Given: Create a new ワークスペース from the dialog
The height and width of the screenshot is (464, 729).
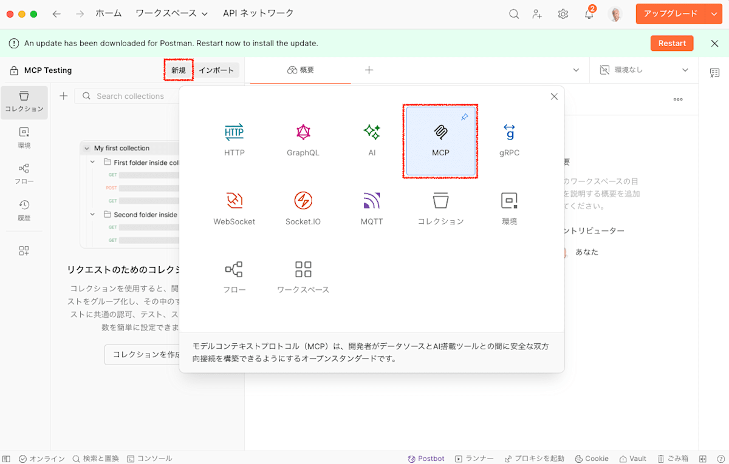Looking at the screenshot, I should [303, 277].
